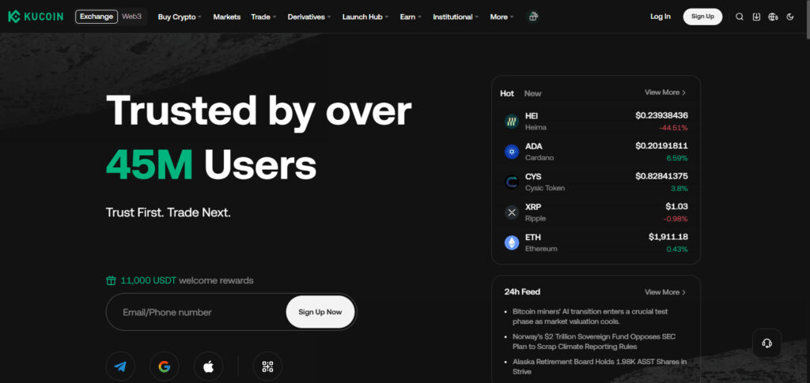Click the HEI price $0.23938436
The height and width of the screenshot is (383, 810).
pos(662,115)
